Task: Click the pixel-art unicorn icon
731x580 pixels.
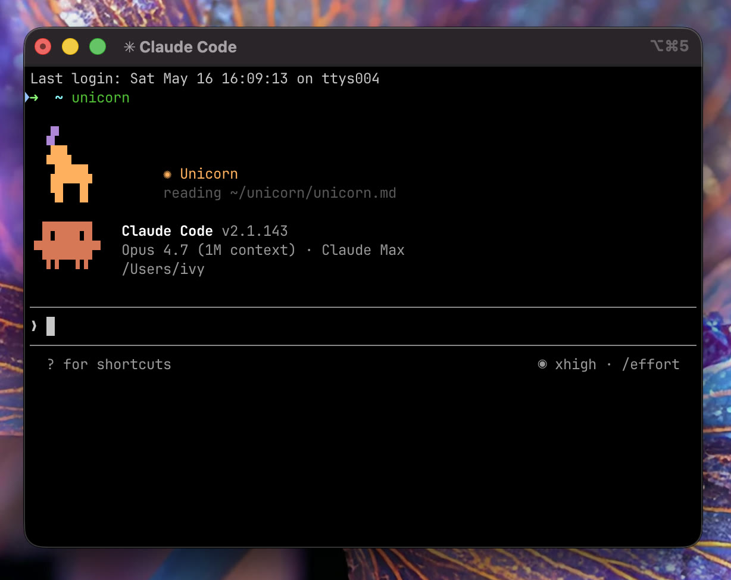Action: tap(69, 164)
